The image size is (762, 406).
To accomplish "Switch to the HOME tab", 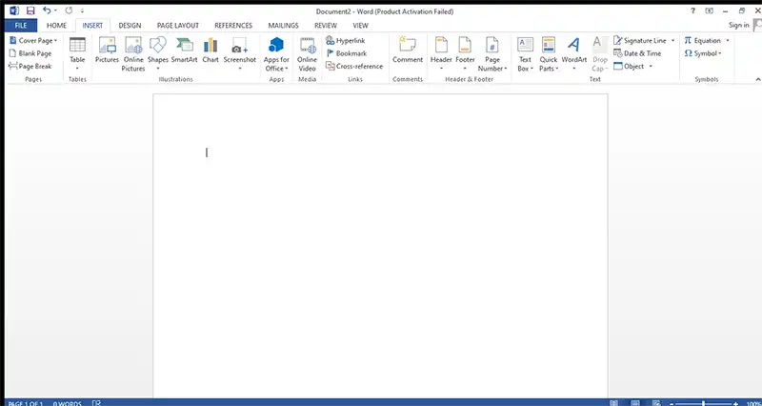I will click(x=56, y=26).
